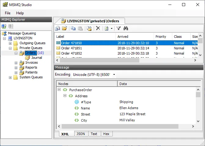205x146 pixels.
Task: Sort by the Arrived column header
Action: pos(135,37)
